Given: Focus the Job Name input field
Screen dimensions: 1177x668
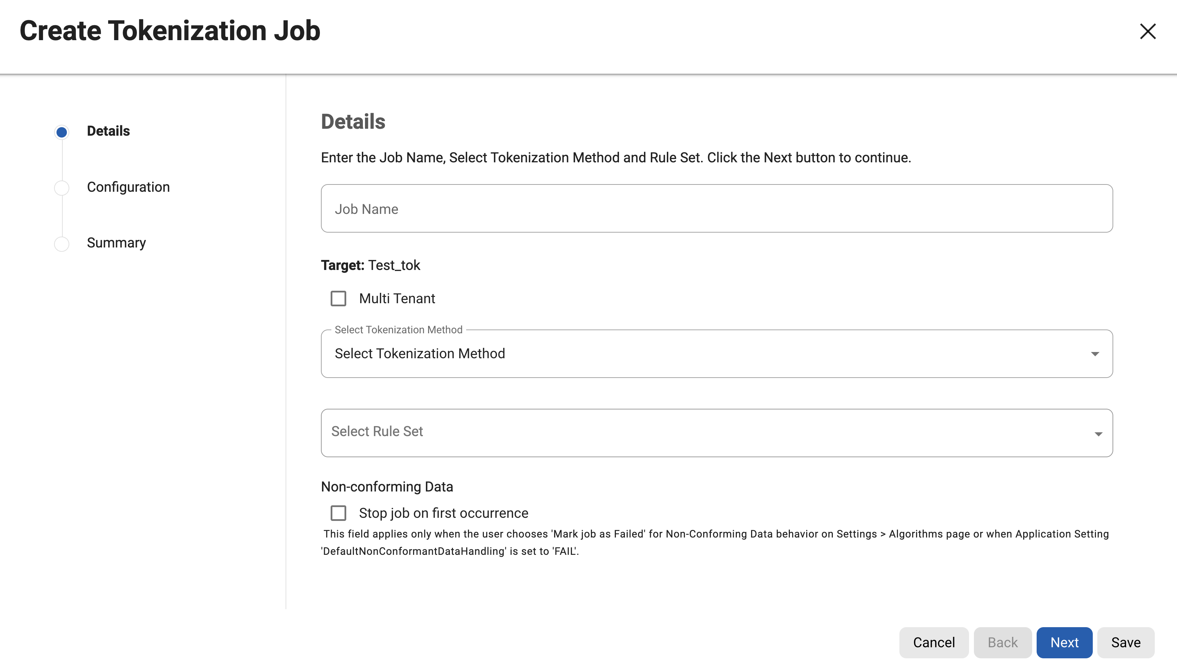Looking at the screenshot, I should (x=717, y=209).
